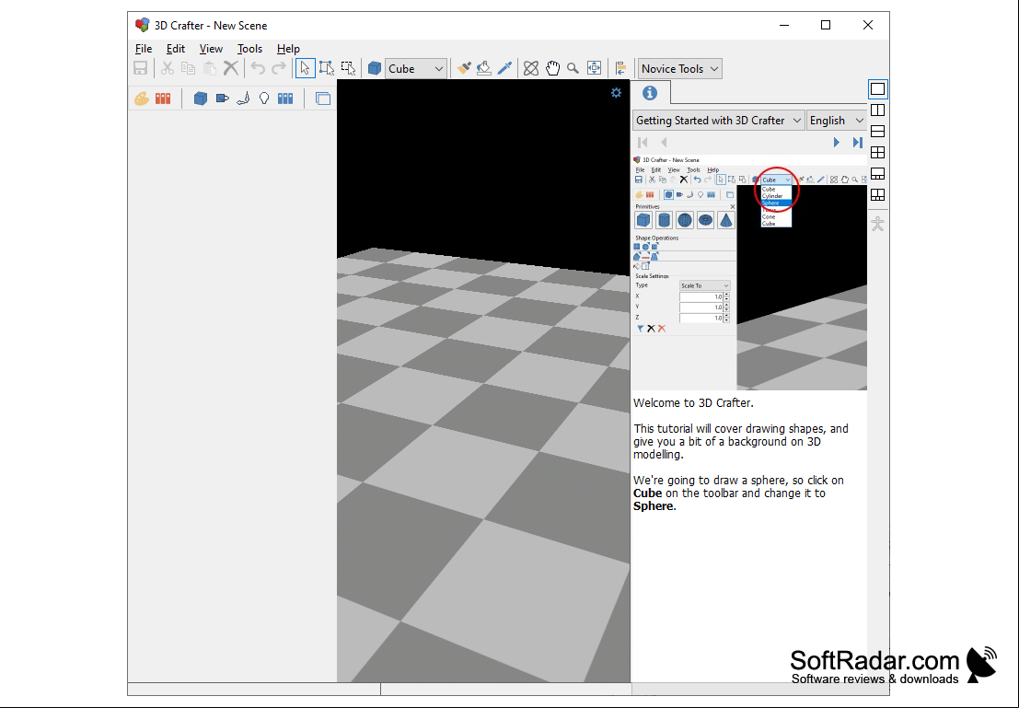Viewport: 1019px width, 708px height.
Task: Click the Paste clipboard icon
Action: point(209,68)
